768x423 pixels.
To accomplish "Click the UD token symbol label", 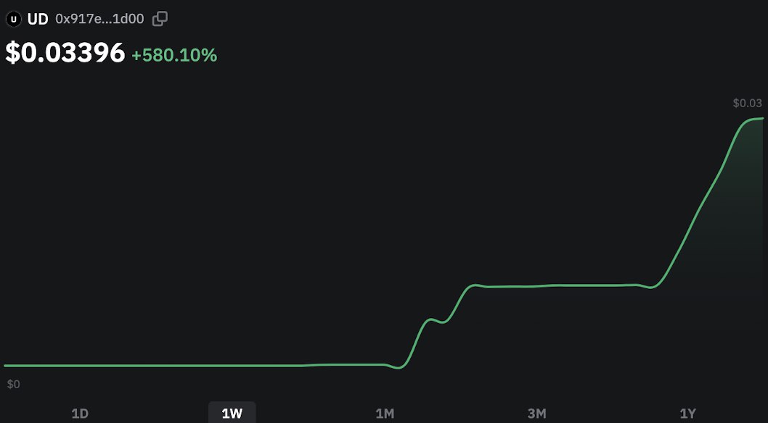I will pos(38,19).
